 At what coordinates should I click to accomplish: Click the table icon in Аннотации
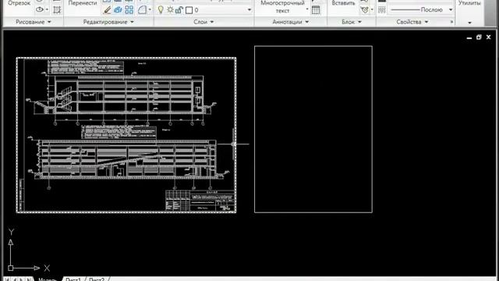click(316, 10)
